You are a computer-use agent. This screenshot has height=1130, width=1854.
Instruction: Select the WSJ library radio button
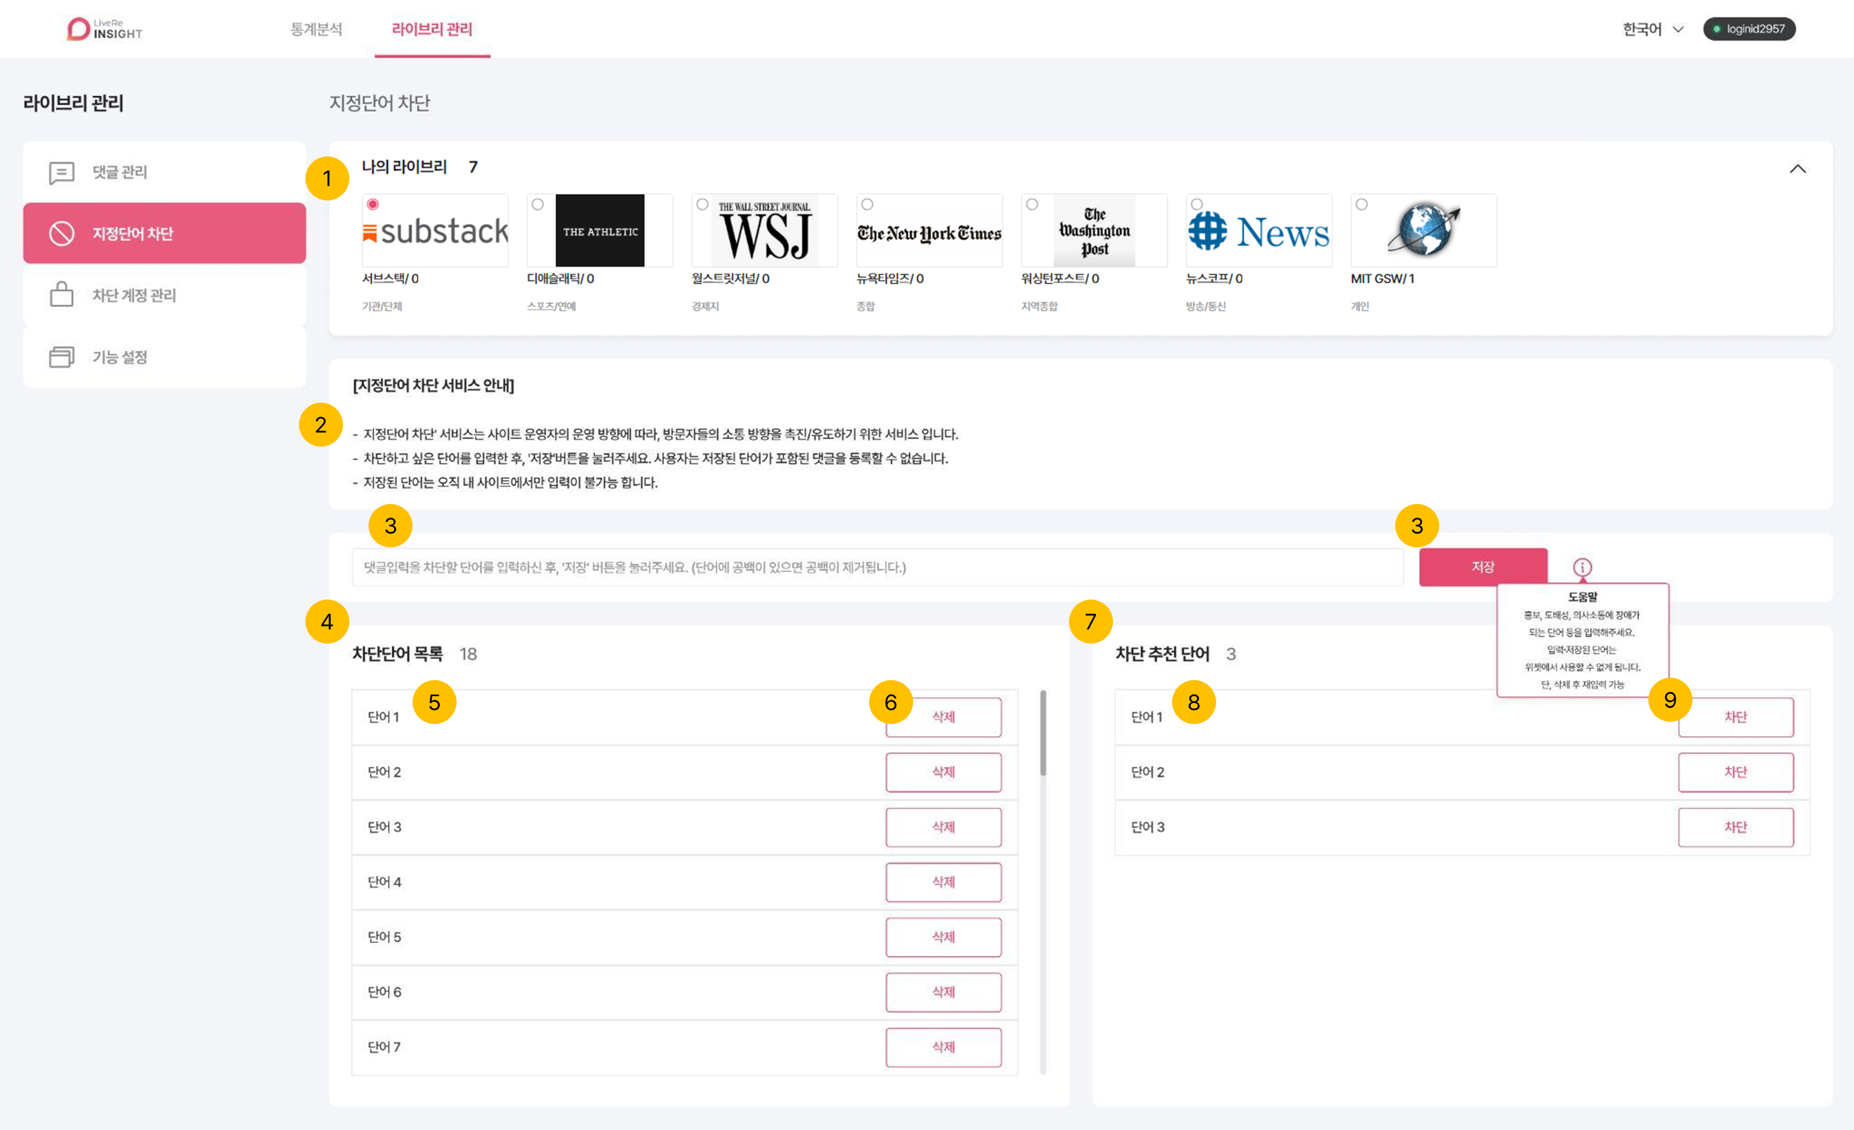702,204
